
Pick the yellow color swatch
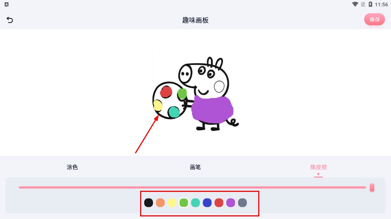pyautogui.click(x=172, y=202)
